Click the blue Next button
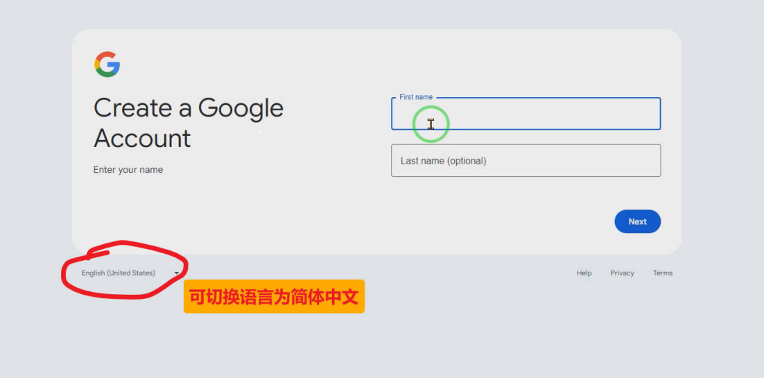This screenshot has width=764, height=378. coord(637,221)
